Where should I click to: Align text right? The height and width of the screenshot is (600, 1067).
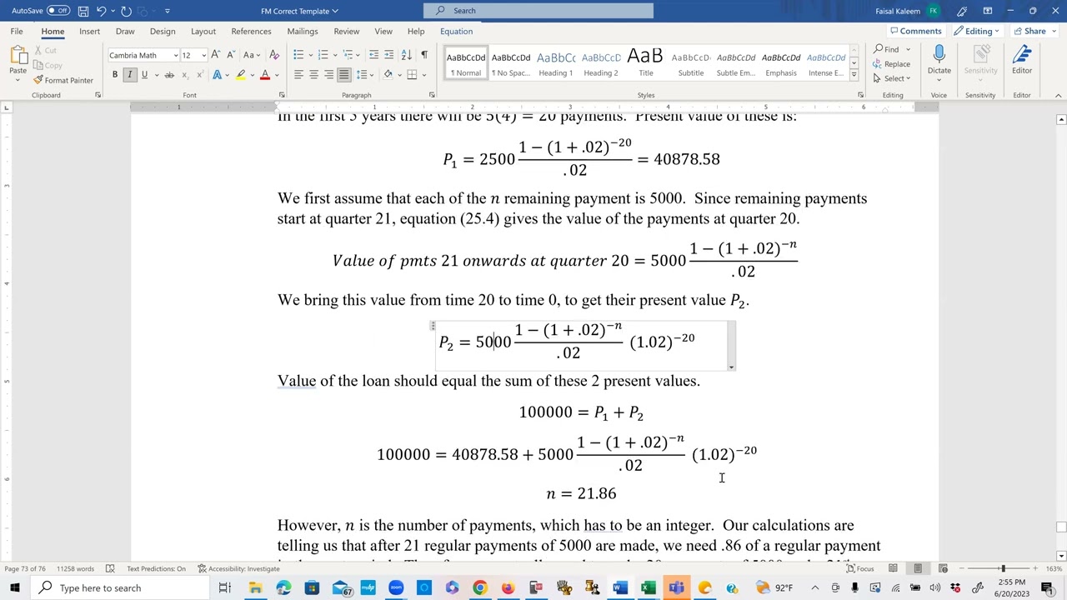click(x=328, y=75)
